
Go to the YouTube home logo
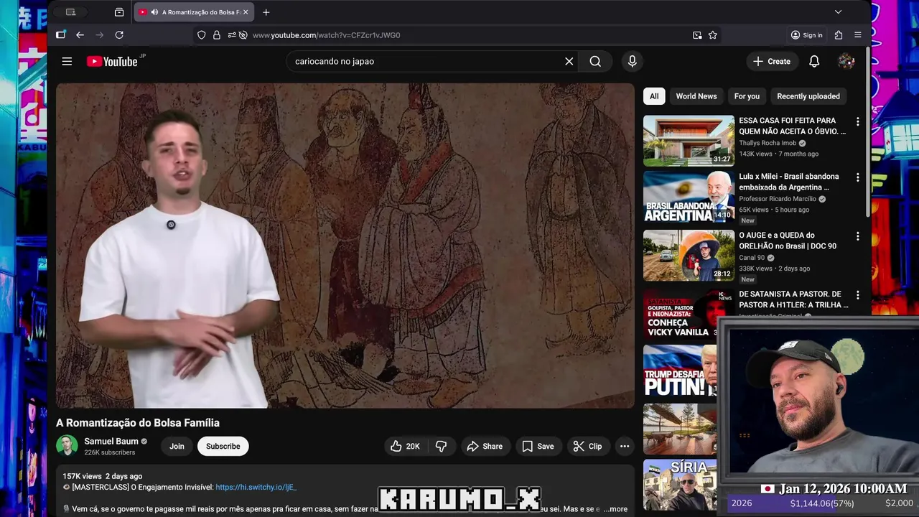tap(112, 62)
